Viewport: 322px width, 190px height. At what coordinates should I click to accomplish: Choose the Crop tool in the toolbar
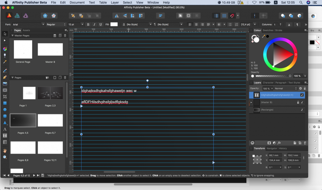pyautogui.click(x=5, y=97)
